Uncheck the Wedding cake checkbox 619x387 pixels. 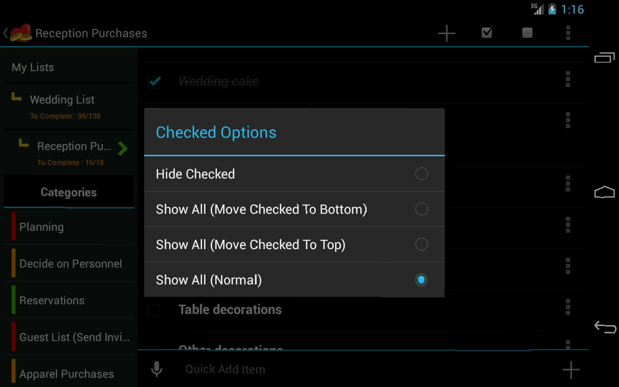point(153,82)
